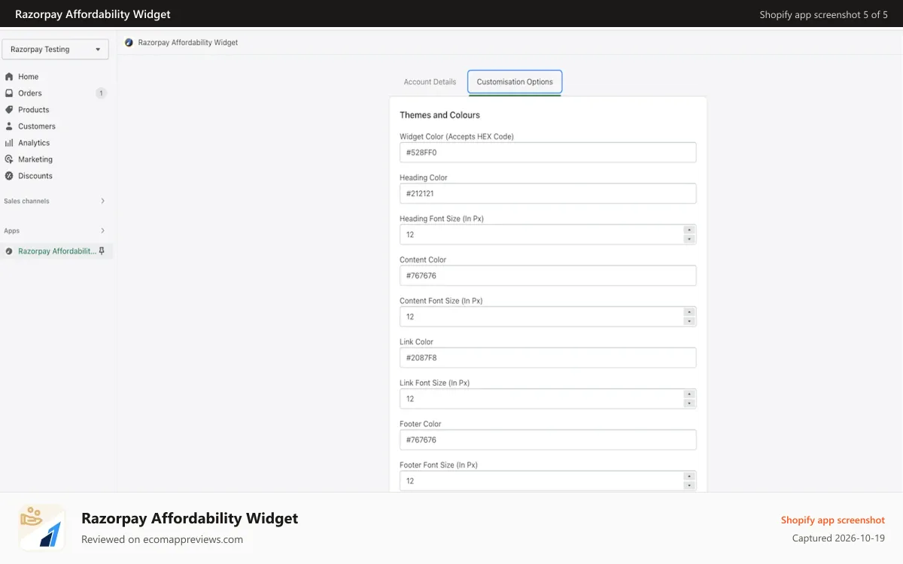Expand the Apps section chevron
This screenshot has height=564, width=903.
coord(103,231)
